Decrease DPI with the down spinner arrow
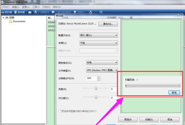The width and height of the screenshot is (185, 125). (x=99, y=80)
